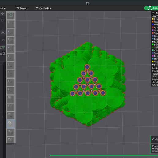Collapse the color legend panel chevron

[x=153, y=13]
